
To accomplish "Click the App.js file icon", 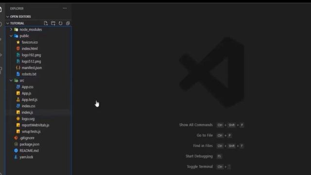I will (x=18, y=93).
